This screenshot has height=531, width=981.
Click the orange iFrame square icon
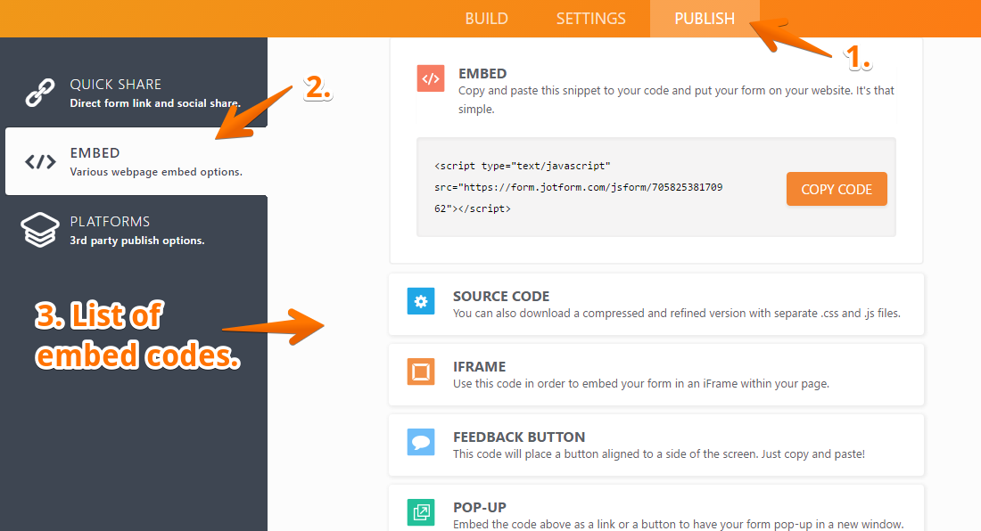(420, 372)
